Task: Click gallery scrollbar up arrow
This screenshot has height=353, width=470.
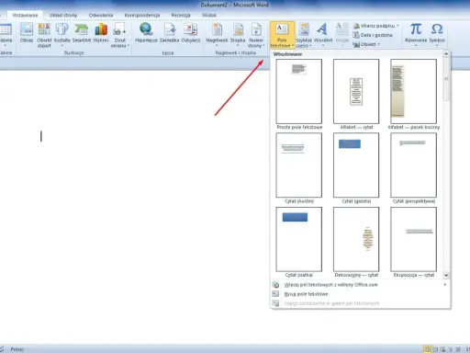Action: click(x=446, y=54)
